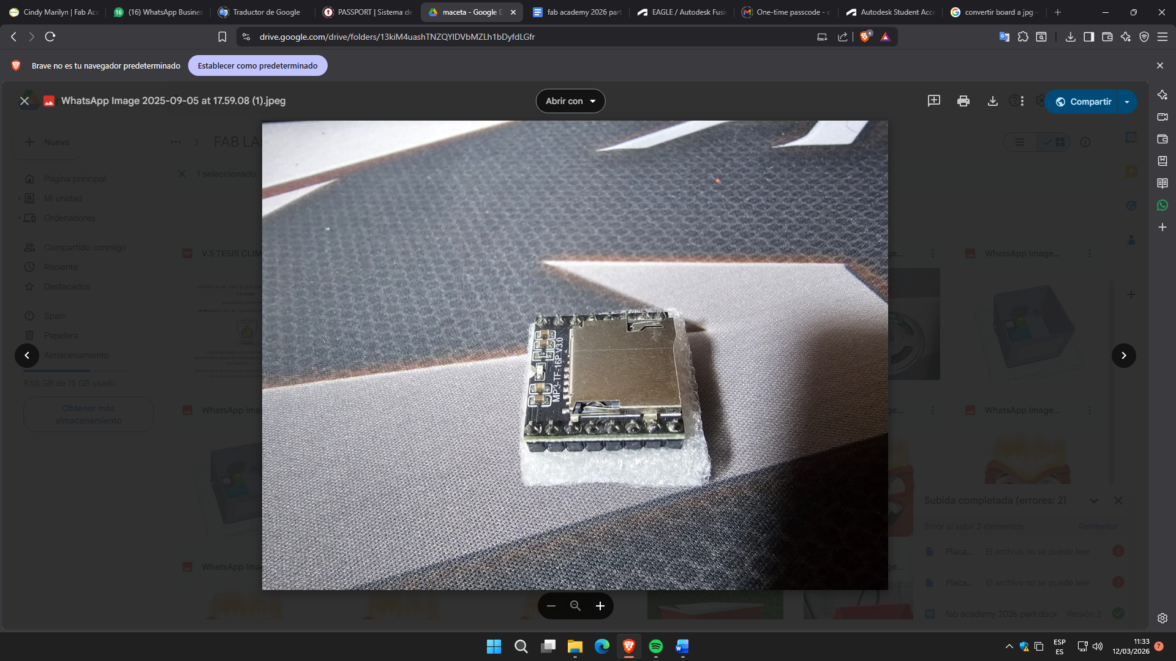Viewport: 1176px width, 661px height.
Task: Click the print icon in preview toolbar
Action: pyautogui.click(x=963, y=101)
